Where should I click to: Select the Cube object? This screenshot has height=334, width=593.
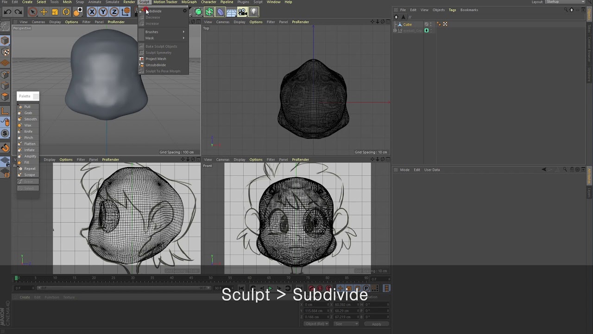click(x=407, y=24)
